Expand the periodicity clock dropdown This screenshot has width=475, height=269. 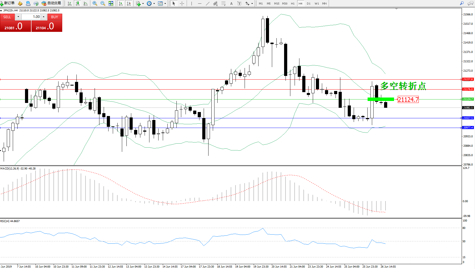point(154,4)
